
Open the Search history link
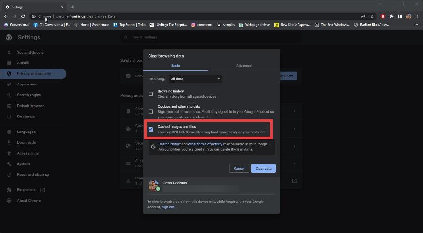(x=170, y=144)
